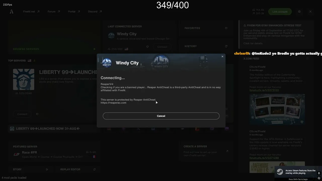Screen dimensions: 322x181
Task: Connect to last connected Windy City server
Action: 162,47
